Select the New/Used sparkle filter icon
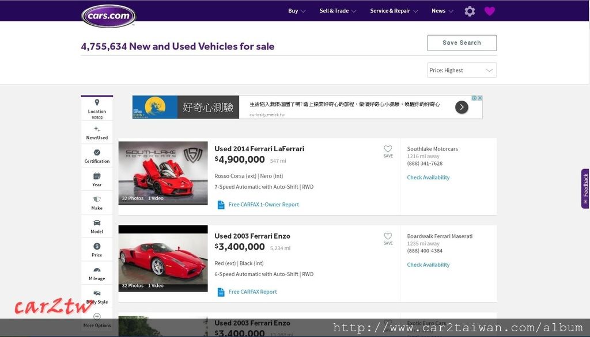This screenshot has height=337, width=590. 97,129
